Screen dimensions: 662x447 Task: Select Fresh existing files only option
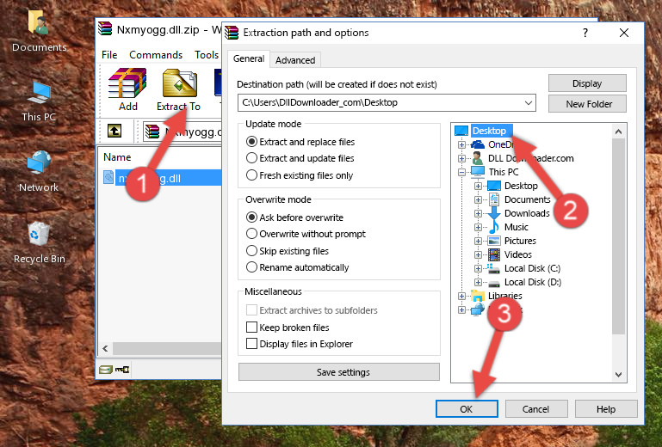[x=251, y=175]
